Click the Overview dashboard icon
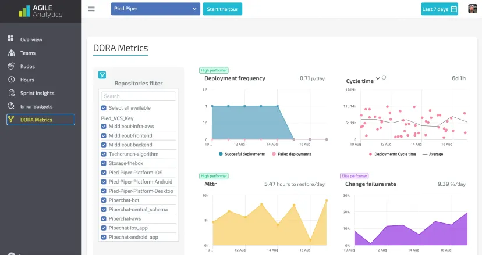Screen dimensions: 482x255 click(10, 38)
